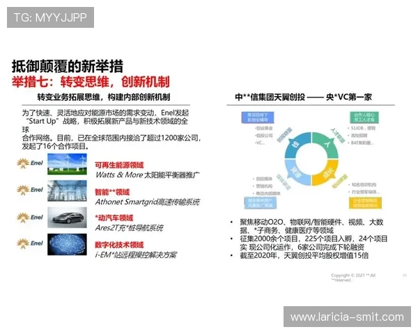418x334 pixels.
Task: Click the red label 智能**领域
Action: [112, 192]
